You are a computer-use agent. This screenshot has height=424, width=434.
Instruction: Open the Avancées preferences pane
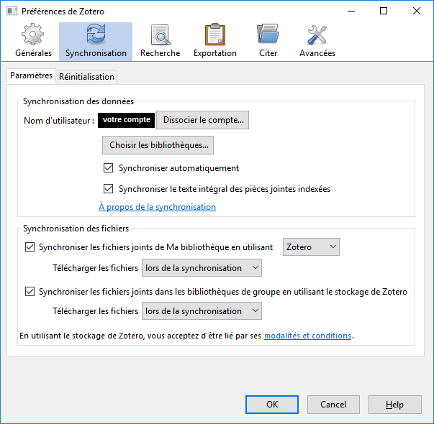point(317,41)
